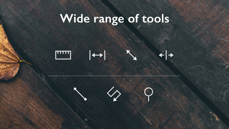Click the circle pin marker icon
The height and width of the screenshot is (129, 229).
[148, 94]
